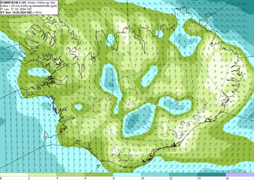Click the legend value "14"
The width and height of the screenshot is (254, 180).
(x=199, y=178)
